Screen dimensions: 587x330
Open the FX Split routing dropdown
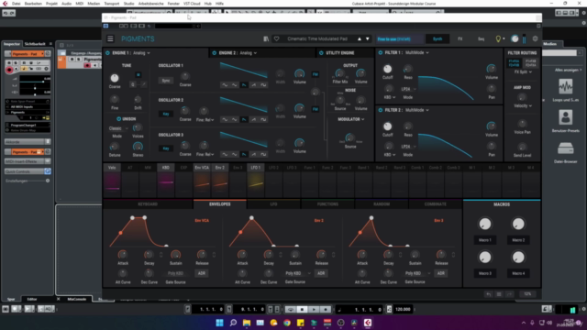(x=523, y=71)
